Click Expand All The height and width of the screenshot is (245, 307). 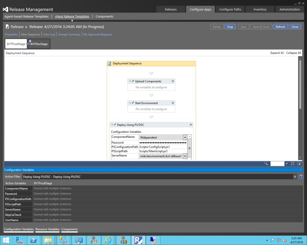[277, 53]
